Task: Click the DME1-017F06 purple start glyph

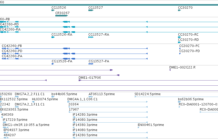Action: pyautogui.click(x=80, y=80)
